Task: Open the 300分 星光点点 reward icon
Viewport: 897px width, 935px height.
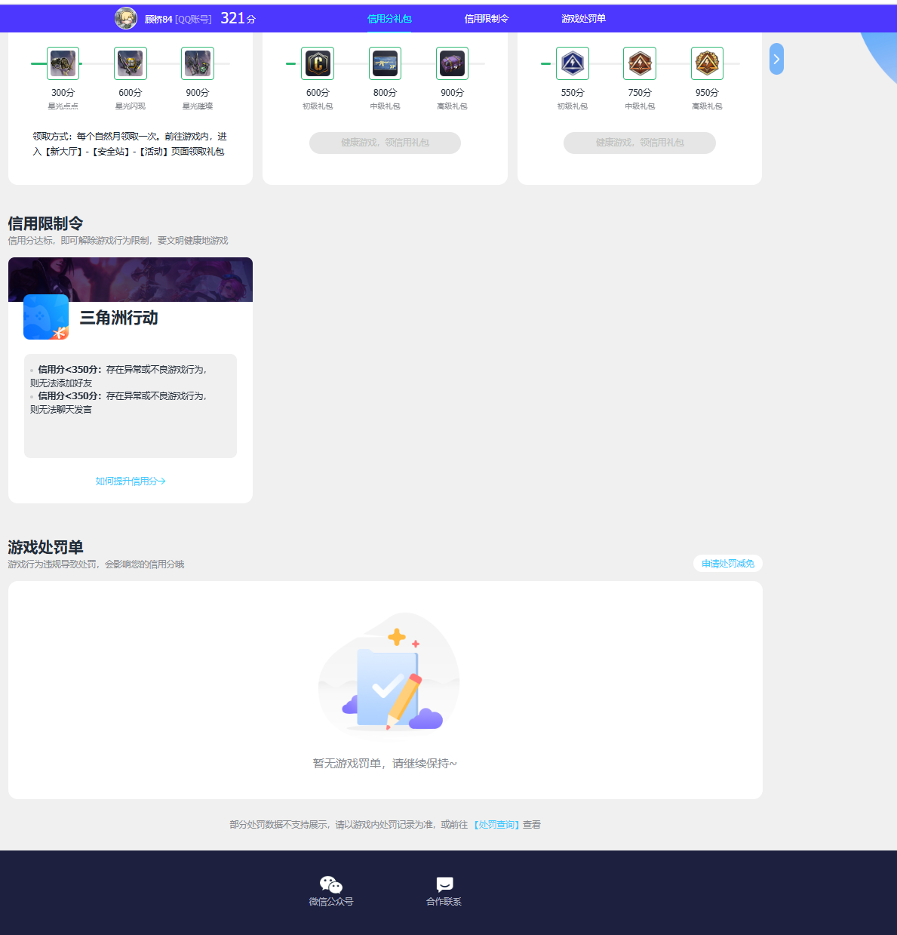Action: click(63, 63)
